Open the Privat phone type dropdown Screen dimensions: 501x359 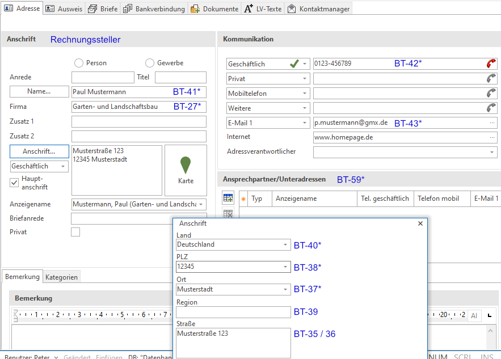click(305, 79)
